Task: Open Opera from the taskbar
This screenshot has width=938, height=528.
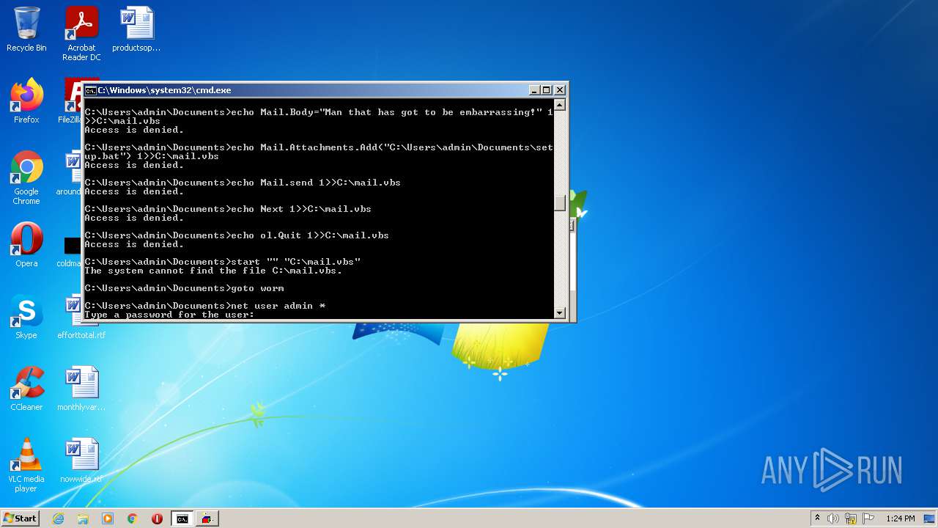Action: click(x=157, y=518)
